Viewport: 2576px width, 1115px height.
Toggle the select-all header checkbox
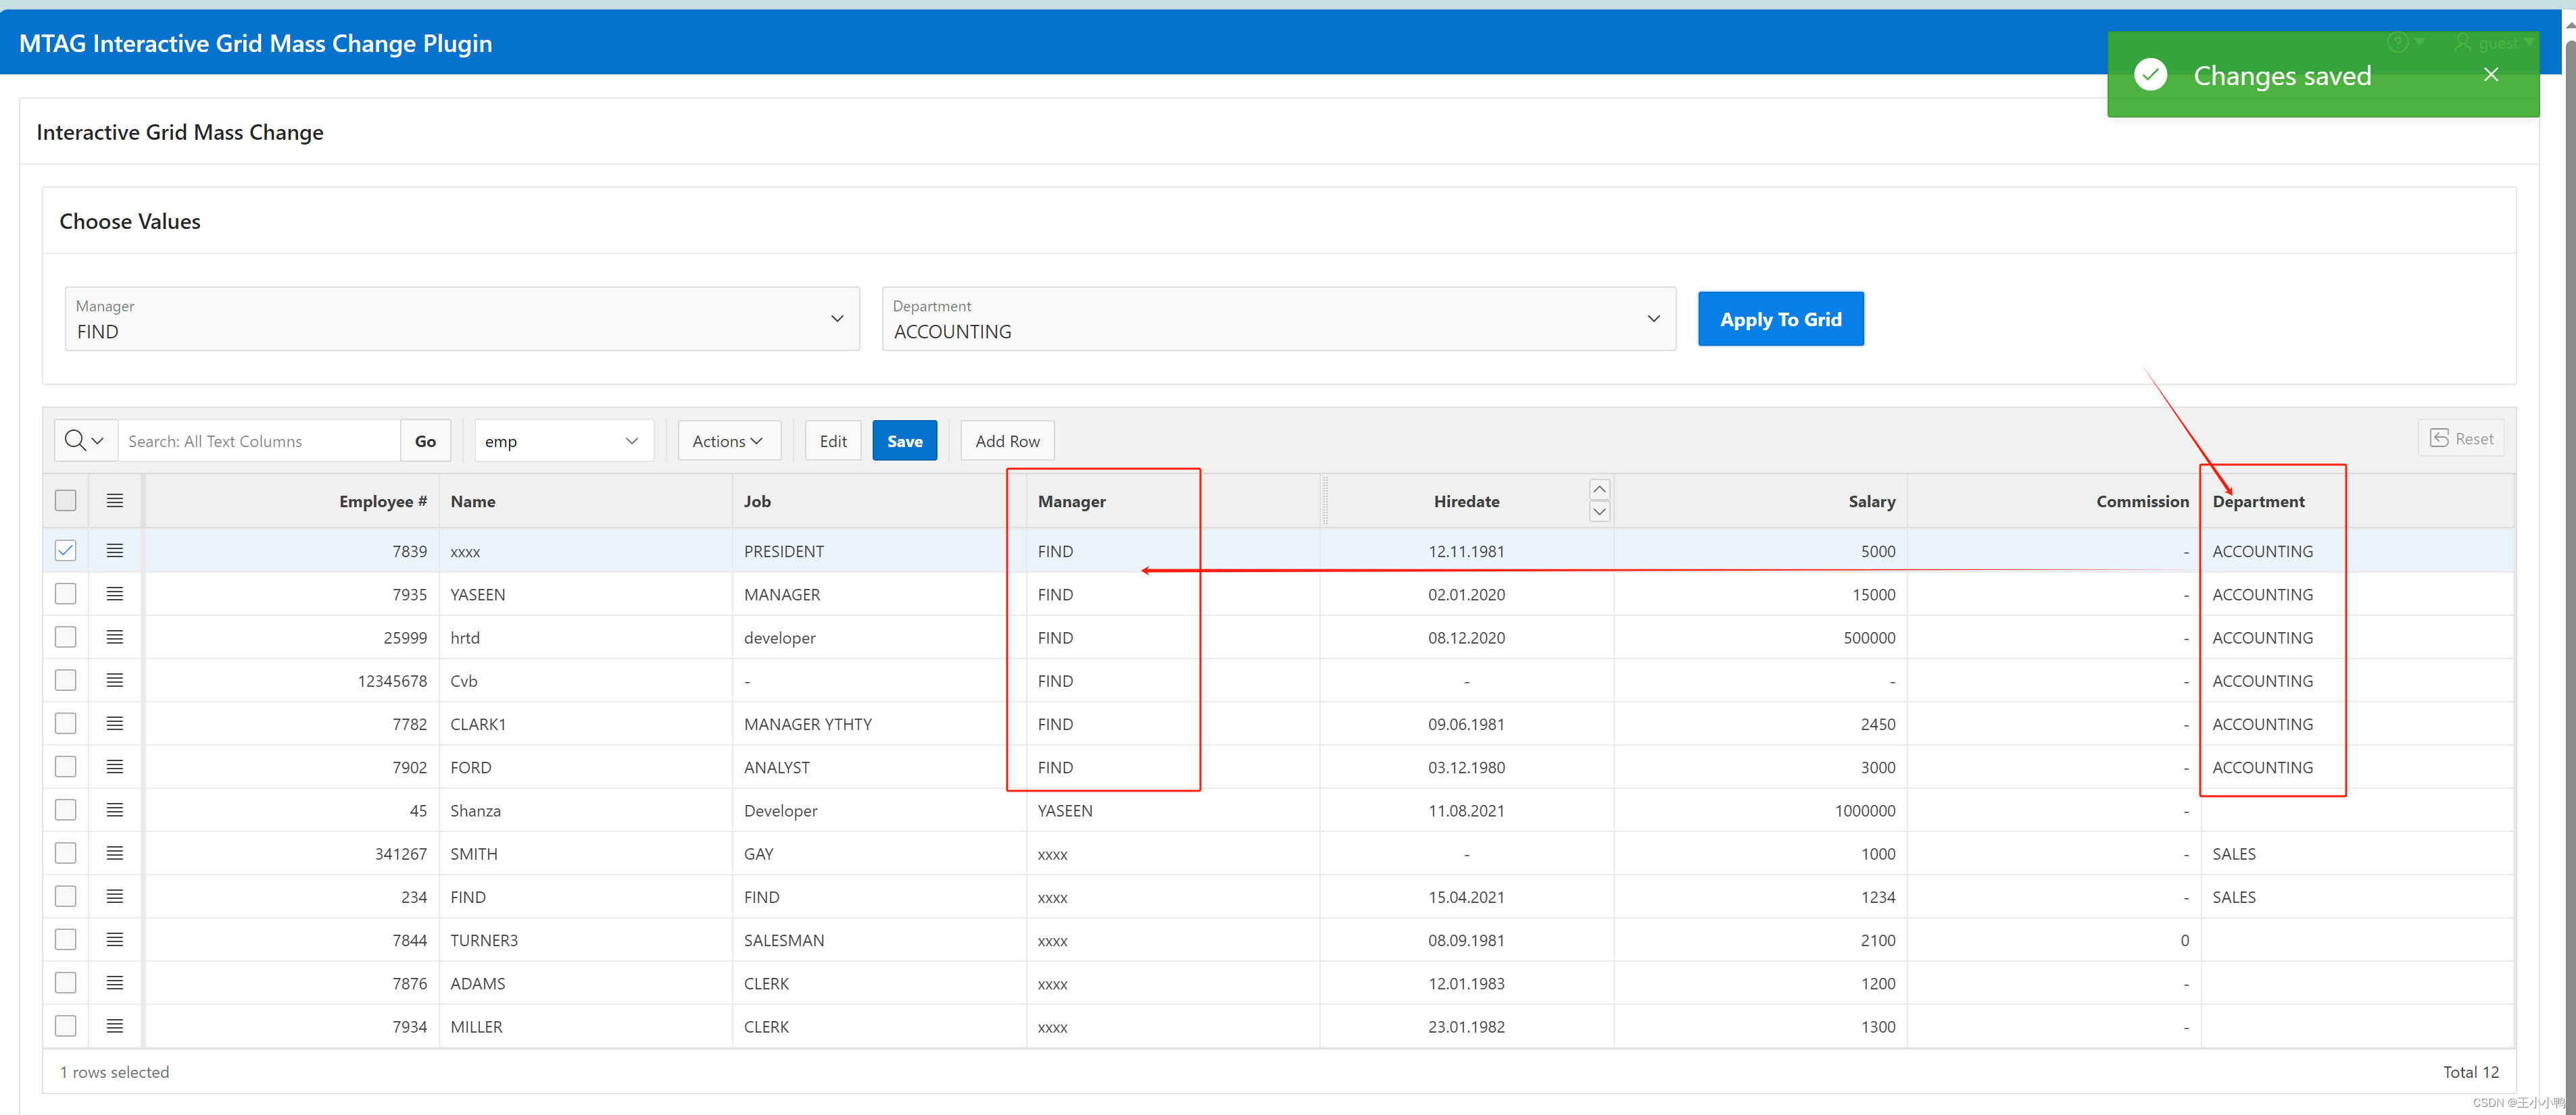tap(66, 500)
